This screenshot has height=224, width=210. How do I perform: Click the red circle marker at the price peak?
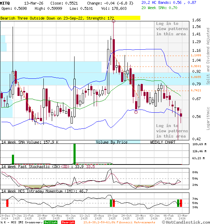pyautogui.click(x=113, y=22)
